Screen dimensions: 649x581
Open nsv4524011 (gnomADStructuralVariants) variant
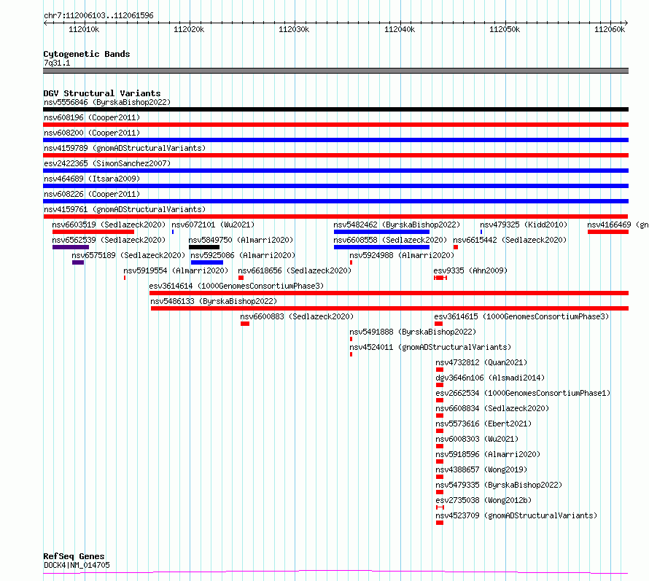[x=430, y=347]
